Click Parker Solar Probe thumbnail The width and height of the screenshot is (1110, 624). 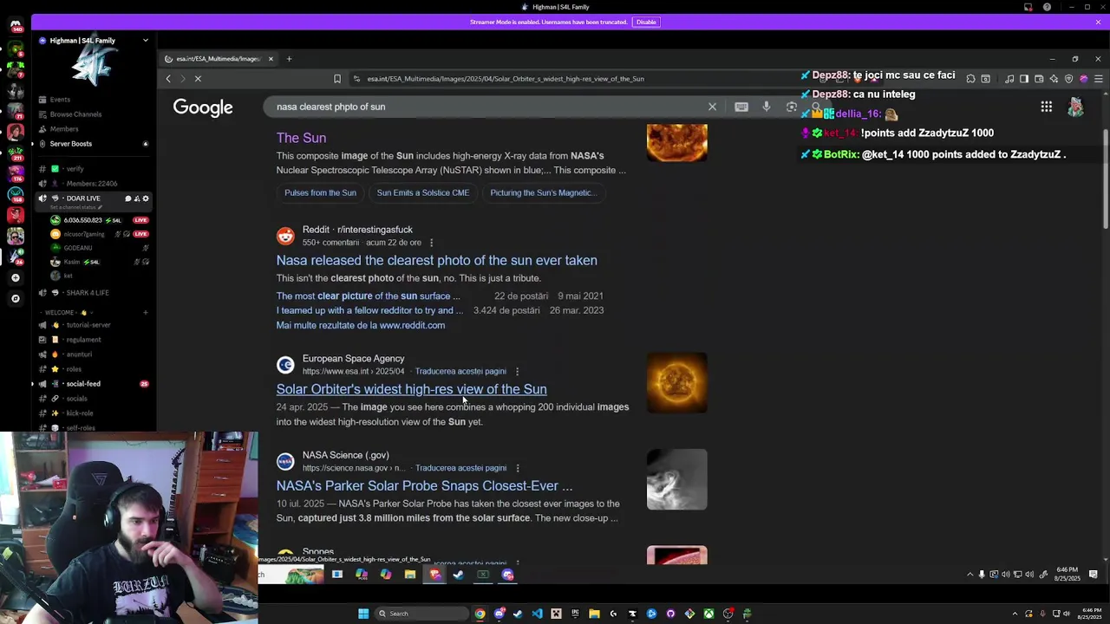676,479
